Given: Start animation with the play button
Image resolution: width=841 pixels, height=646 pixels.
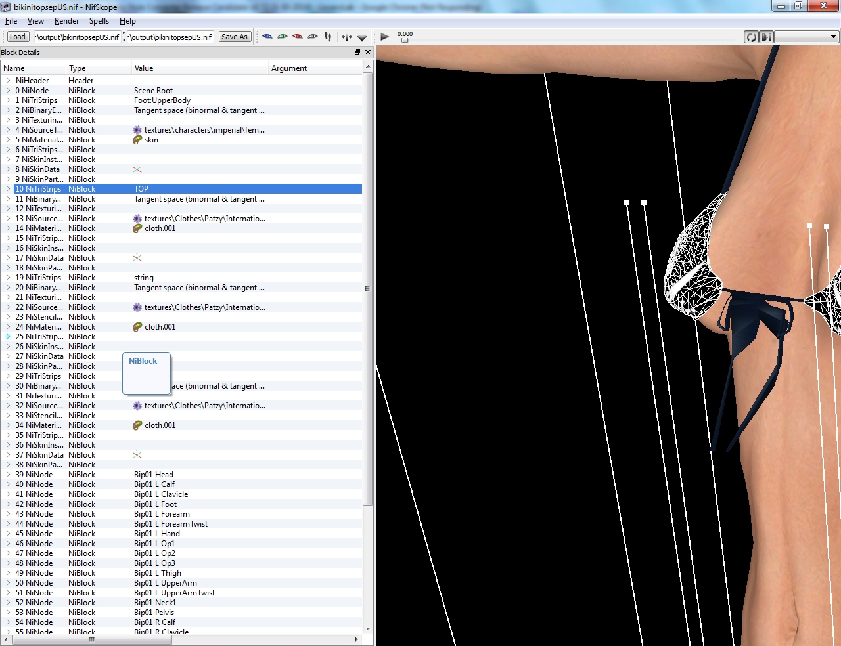Looking at the screenshot, I should [385, 37].
